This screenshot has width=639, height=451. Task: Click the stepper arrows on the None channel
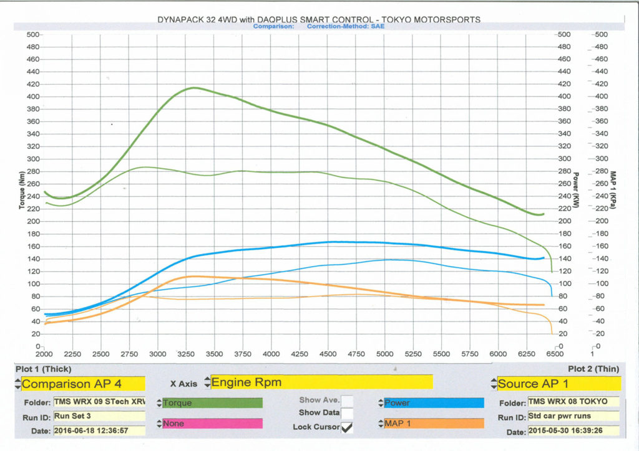[x=159, y=424]
